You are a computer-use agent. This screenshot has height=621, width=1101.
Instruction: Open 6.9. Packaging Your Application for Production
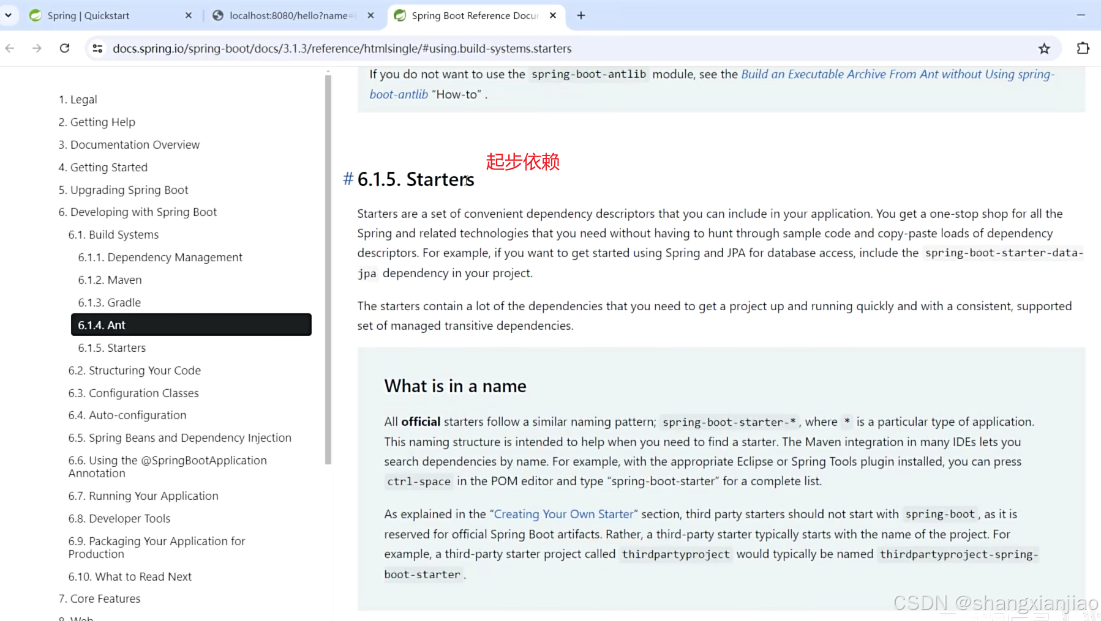click(x=156, y=547)
